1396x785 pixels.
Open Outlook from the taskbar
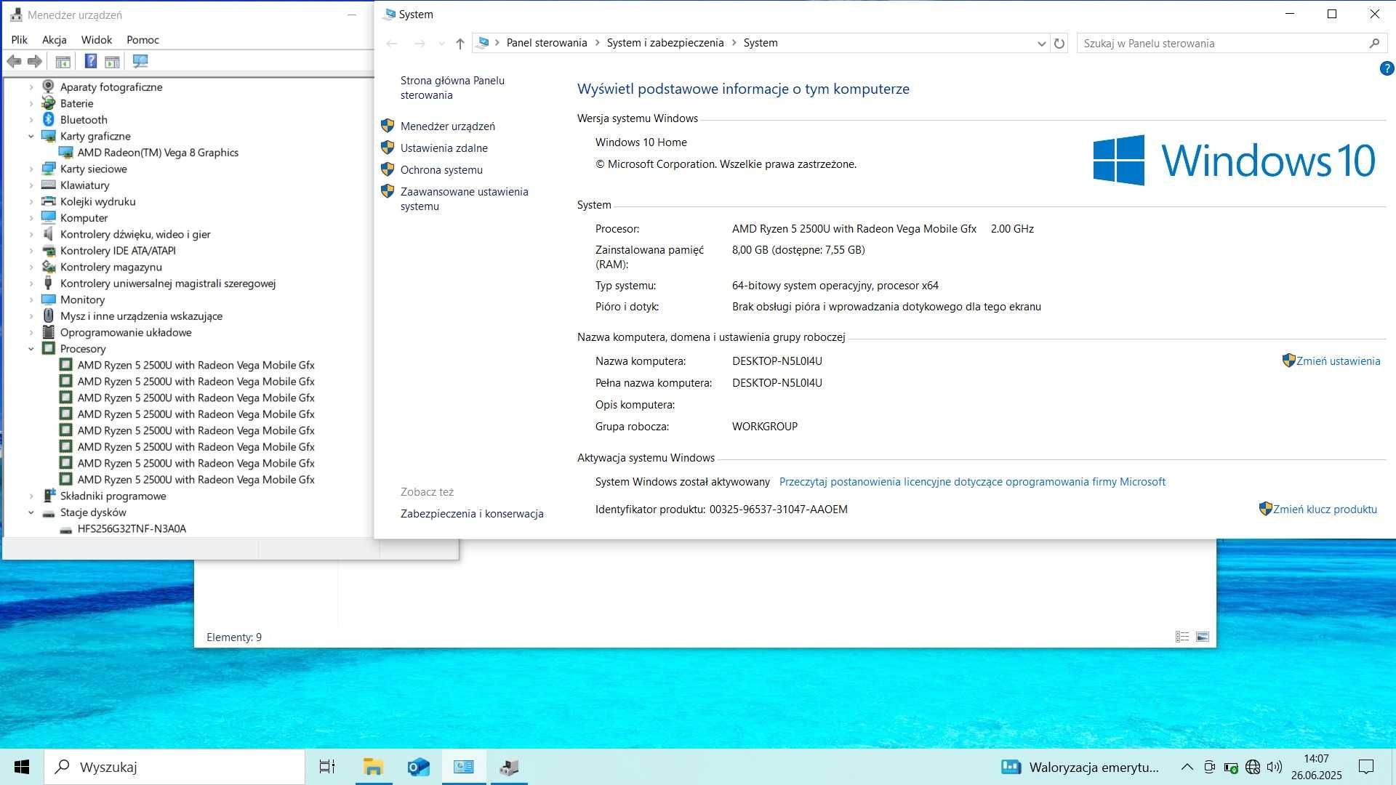pyautogui.click(x=418, y=767)
